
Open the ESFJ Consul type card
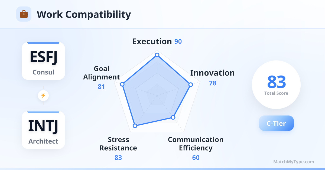(x=43, y=61)
